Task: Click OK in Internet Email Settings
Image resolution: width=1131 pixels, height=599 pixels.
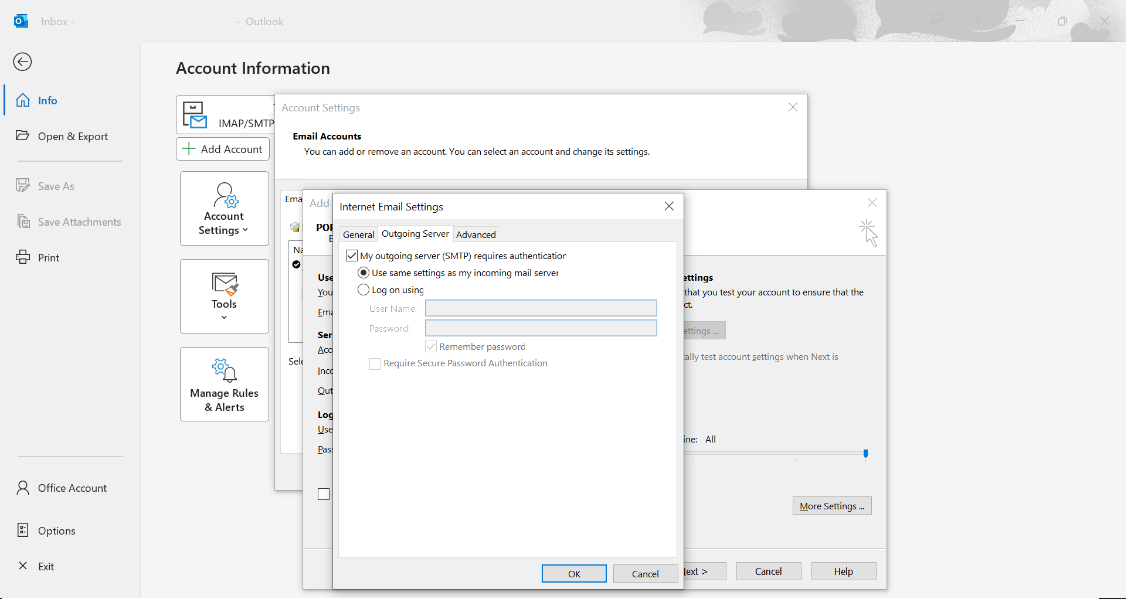Action: click(574, 574)
